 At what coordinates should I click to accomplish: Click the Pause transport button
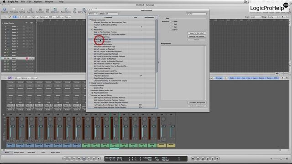(x=94, y=159)
